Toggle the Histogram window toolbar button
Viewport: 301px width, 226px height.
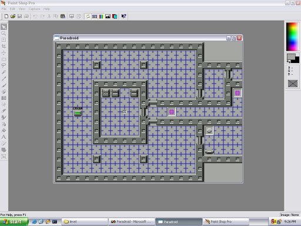(108, 16)
